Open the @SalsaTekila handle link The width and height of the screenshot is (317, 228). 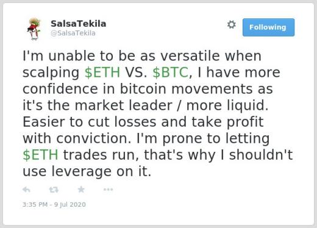[x=73, y=33]
